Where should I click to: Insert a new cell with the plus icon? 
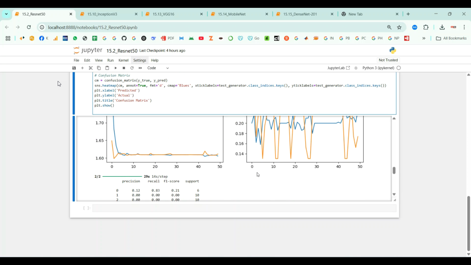pos(83,68)
